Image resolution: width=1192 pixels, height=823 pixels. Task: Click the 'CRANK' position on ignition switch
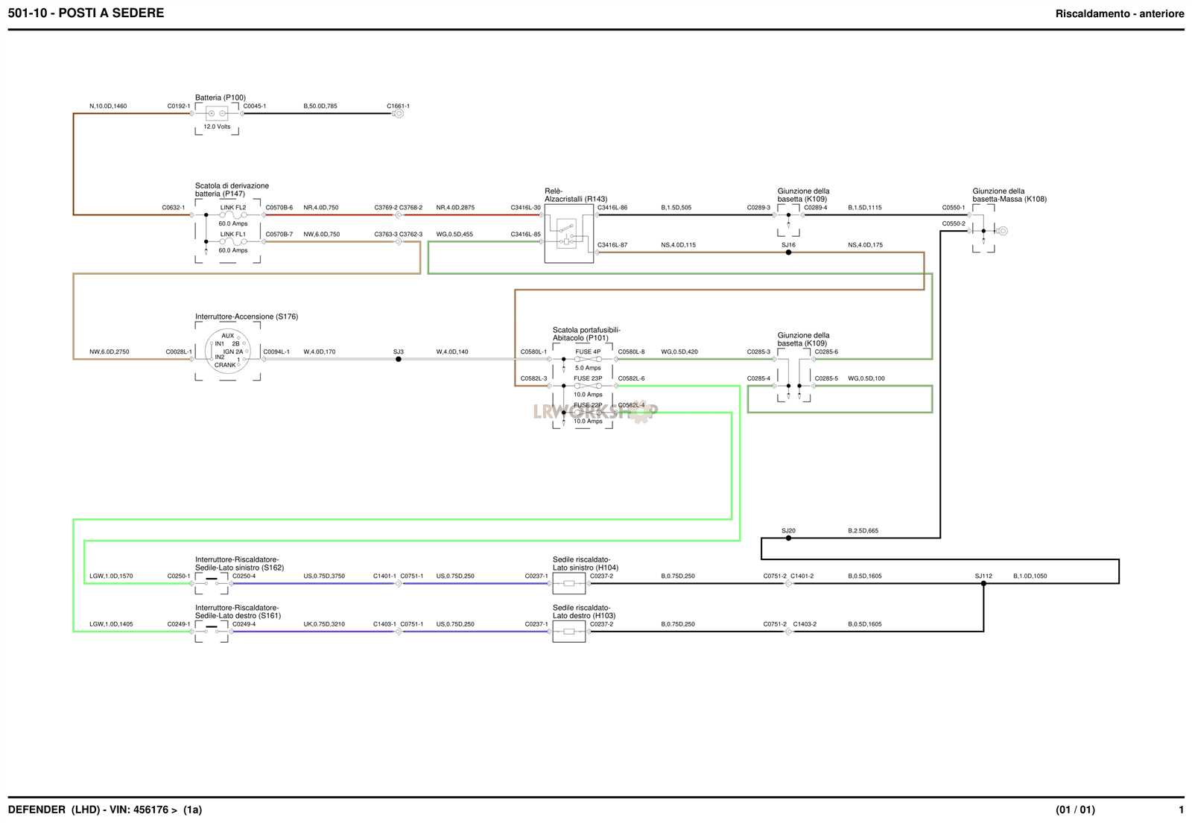pyautogui.click(x=225, y=365)
